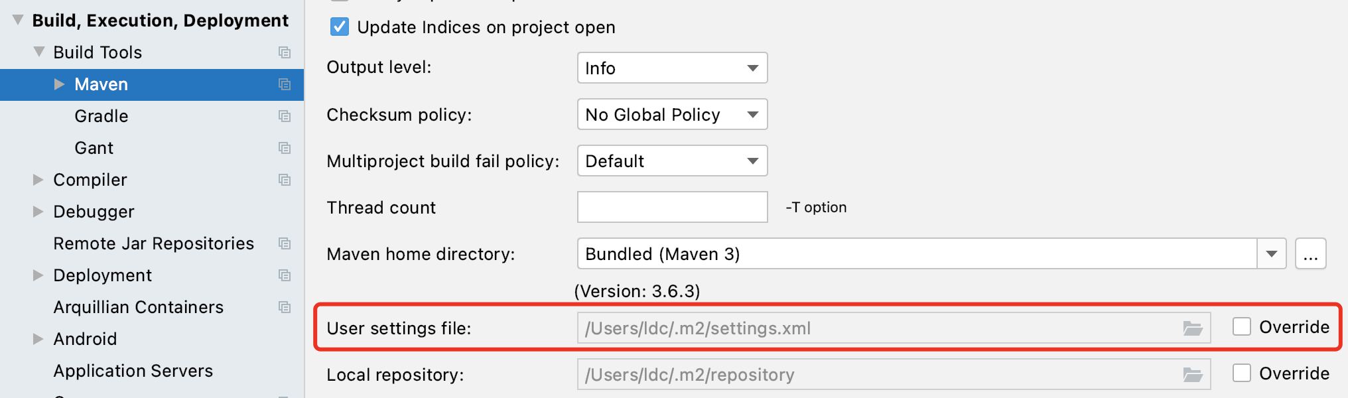Viewport: 1348px width, 398px height.
Task: Select Application Servers settings page
Action: tap(133, 371)
